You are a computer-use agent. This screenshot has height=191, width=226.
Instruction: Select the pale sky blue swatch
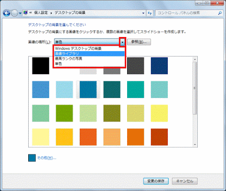point(64,90)
